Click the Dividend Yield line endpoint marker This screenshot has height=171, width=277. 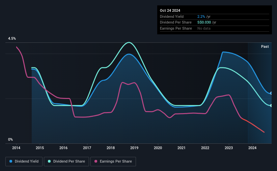point(271,93)
